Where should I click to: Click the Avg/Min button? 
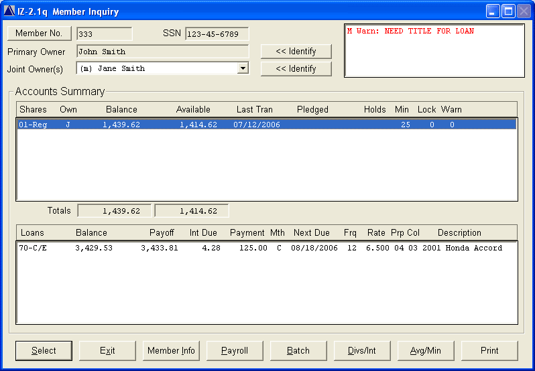pos(426,350)
